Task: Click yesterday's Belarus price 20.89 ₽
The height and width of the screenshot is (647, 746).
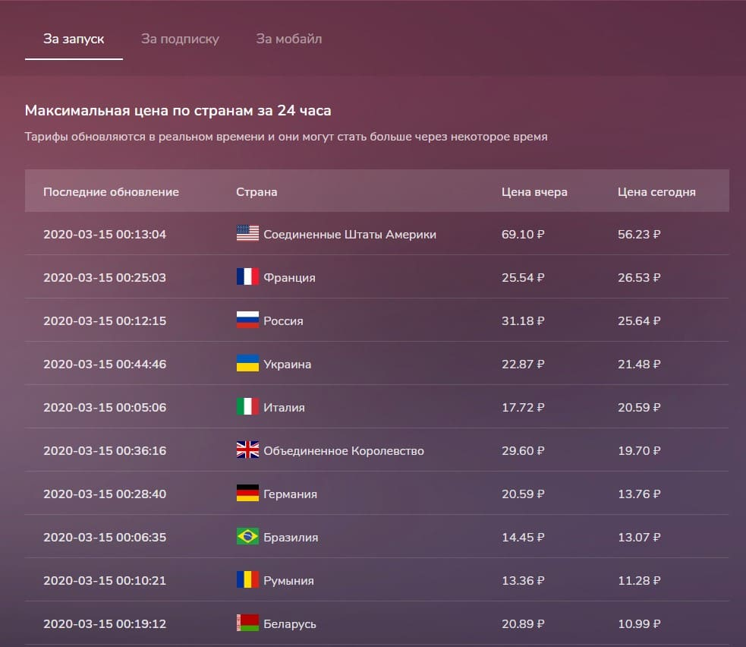Action: pyautogui.click(x=523, y=624)
